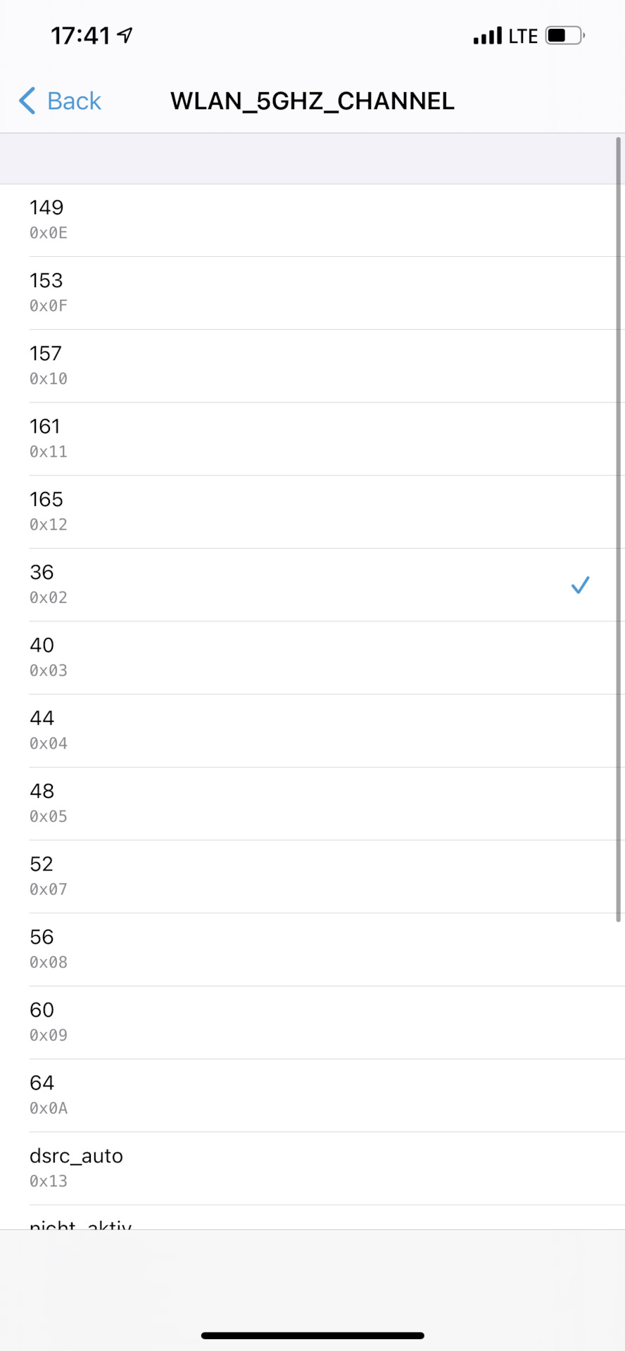Screen dimensions: 625x1351
Task: Select channel 60 with value 0x09
Action: tap(312, 1022)
